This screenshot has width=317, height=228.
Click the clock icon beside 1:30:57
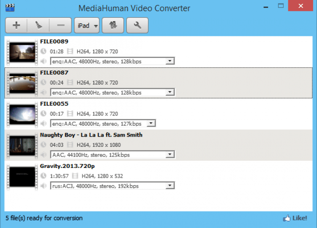(43, 176)
